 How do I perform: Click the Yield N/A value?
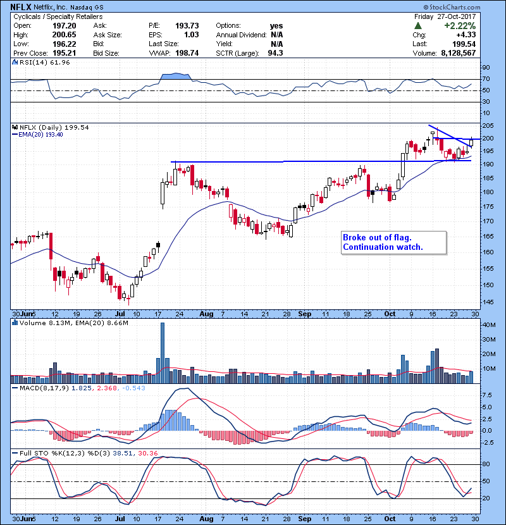(277, 44)
